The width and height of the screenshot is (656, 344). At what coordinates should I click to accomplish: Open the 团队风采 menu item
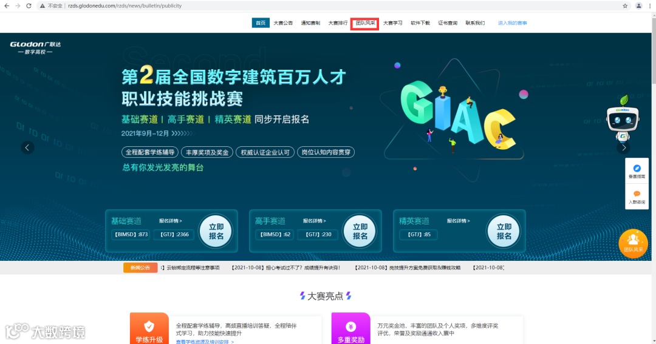pos(365,23)
